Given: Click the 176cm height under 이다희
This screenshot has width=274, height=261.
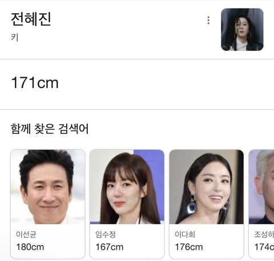Looking at the screenshot, I should tap(189, 247).
